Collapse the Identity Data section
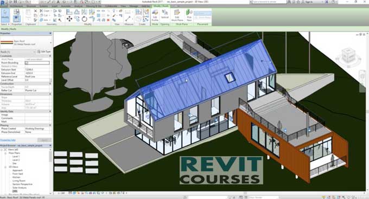369x199 pixels. click(x=50, y=111)
